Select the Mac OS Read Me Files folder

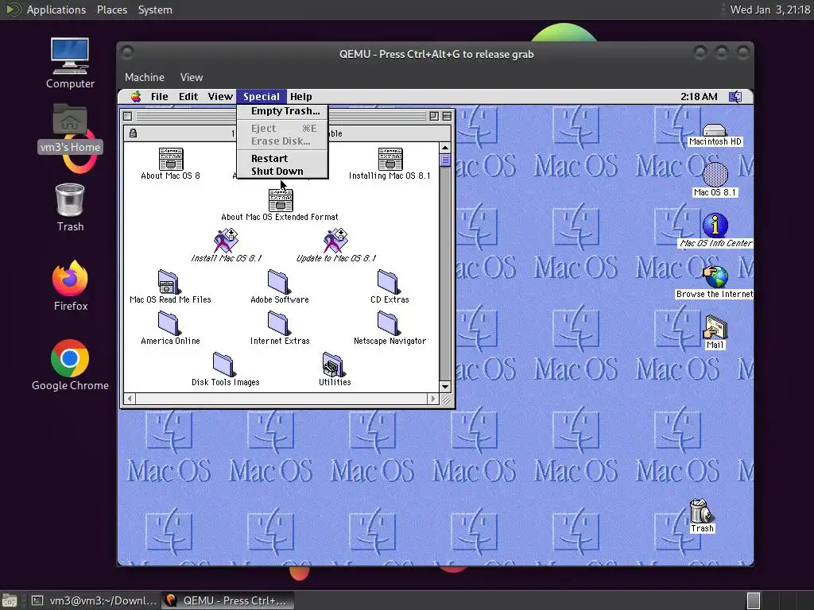coord(169,282)
